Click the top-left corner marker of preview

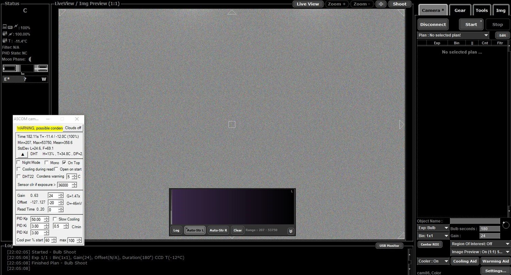[62, 13]
